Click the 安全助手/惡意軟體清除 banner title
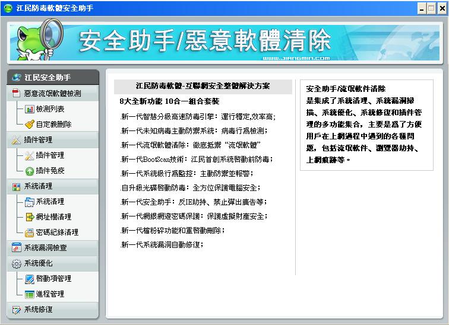This screenshot has height=325, width=449. [205, 40]
